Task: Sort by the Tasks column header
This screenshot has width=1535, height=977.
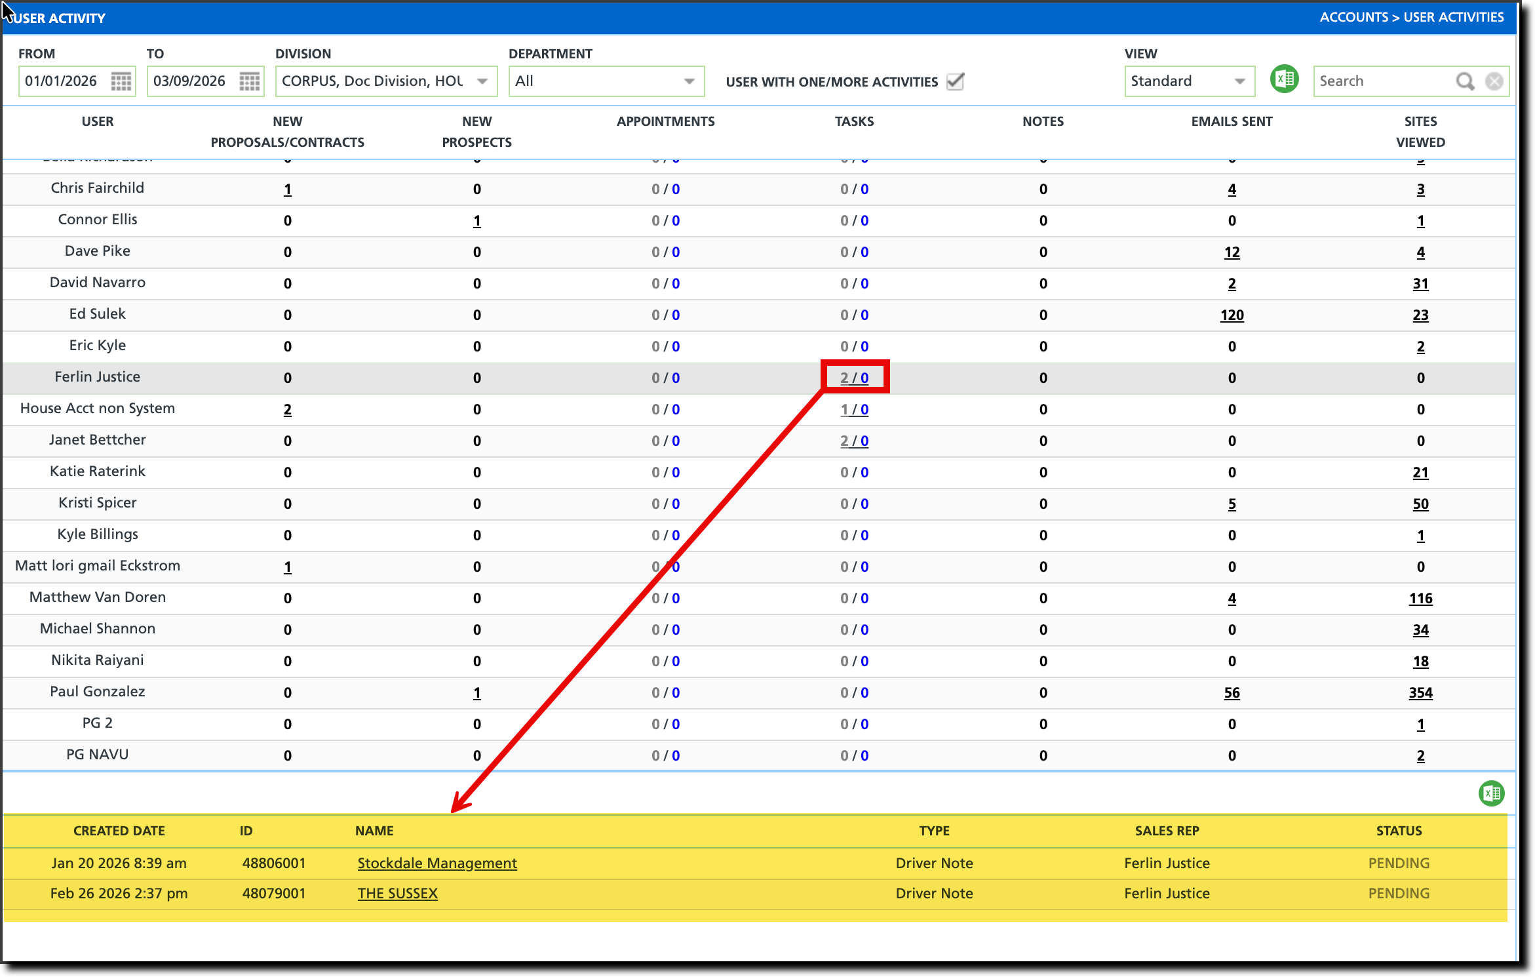Action: click(854, 121)
